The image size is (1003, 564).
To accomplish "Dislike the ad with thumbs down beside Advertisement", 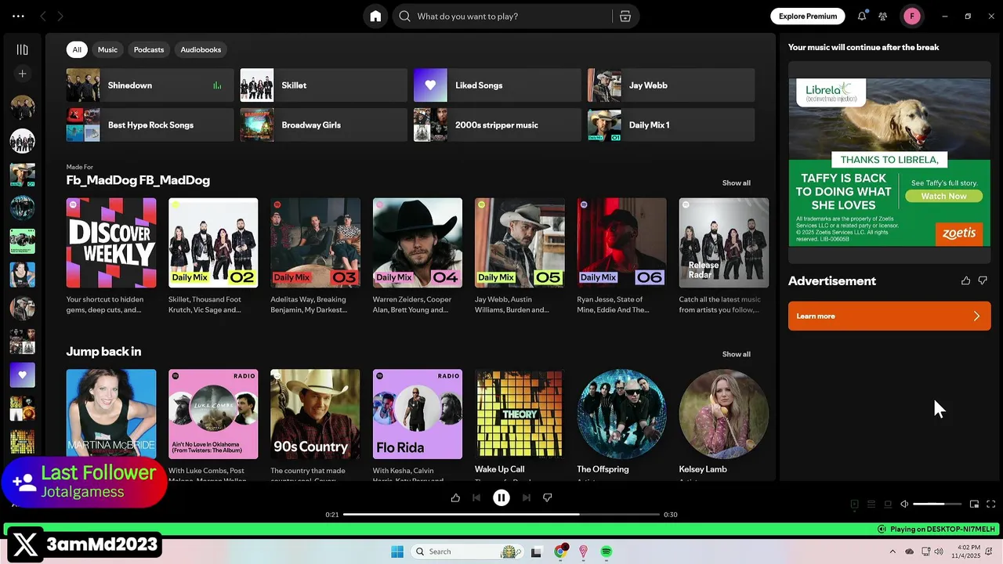I will [x=983, y=280].
